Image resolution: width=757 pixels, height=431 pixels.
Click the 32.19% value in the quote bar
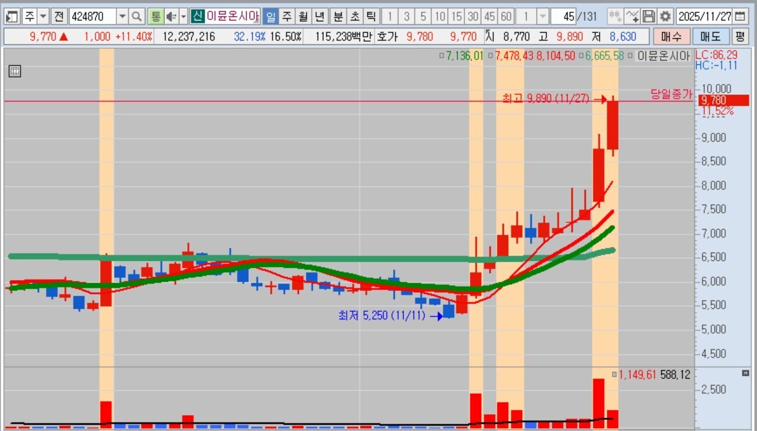coord(250,37)
